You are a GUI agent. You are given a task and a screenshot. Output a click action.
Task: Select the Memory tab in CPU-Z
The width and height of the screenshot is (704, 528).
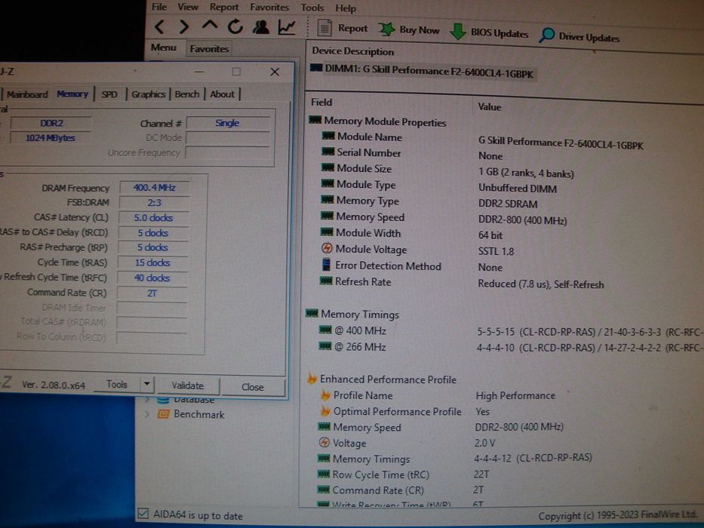tap(72, 94)
